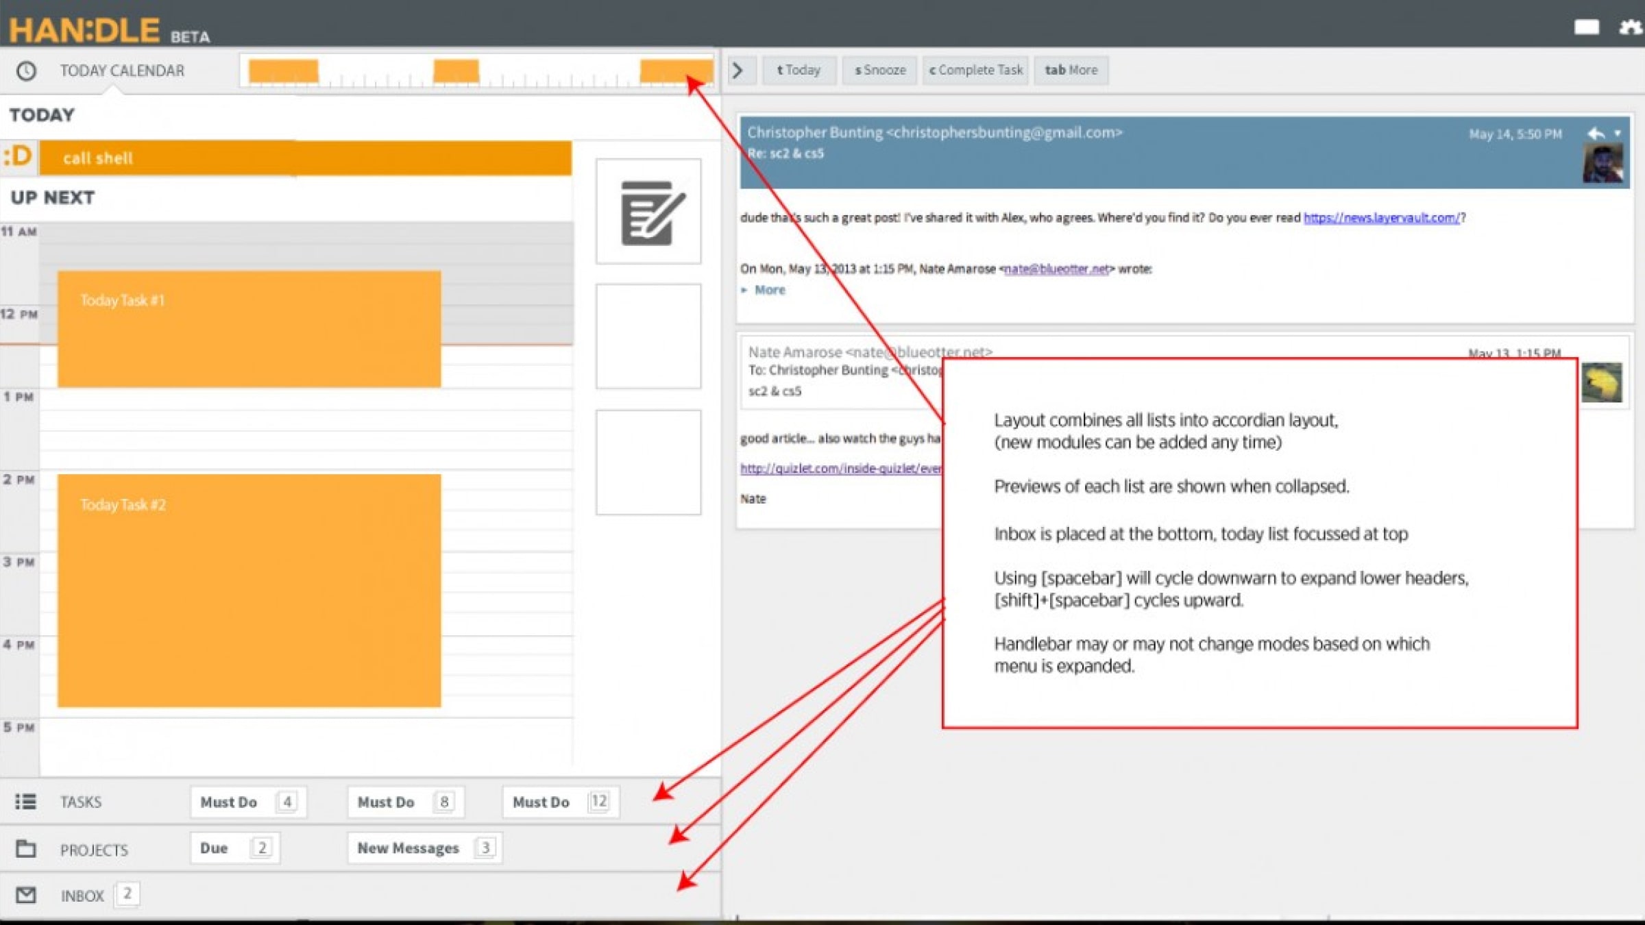The height and width of the screenshot is (925, 1645).
Task: Click the people icon in top bar
Action: pyautogui.click(x=1632, y=27)
